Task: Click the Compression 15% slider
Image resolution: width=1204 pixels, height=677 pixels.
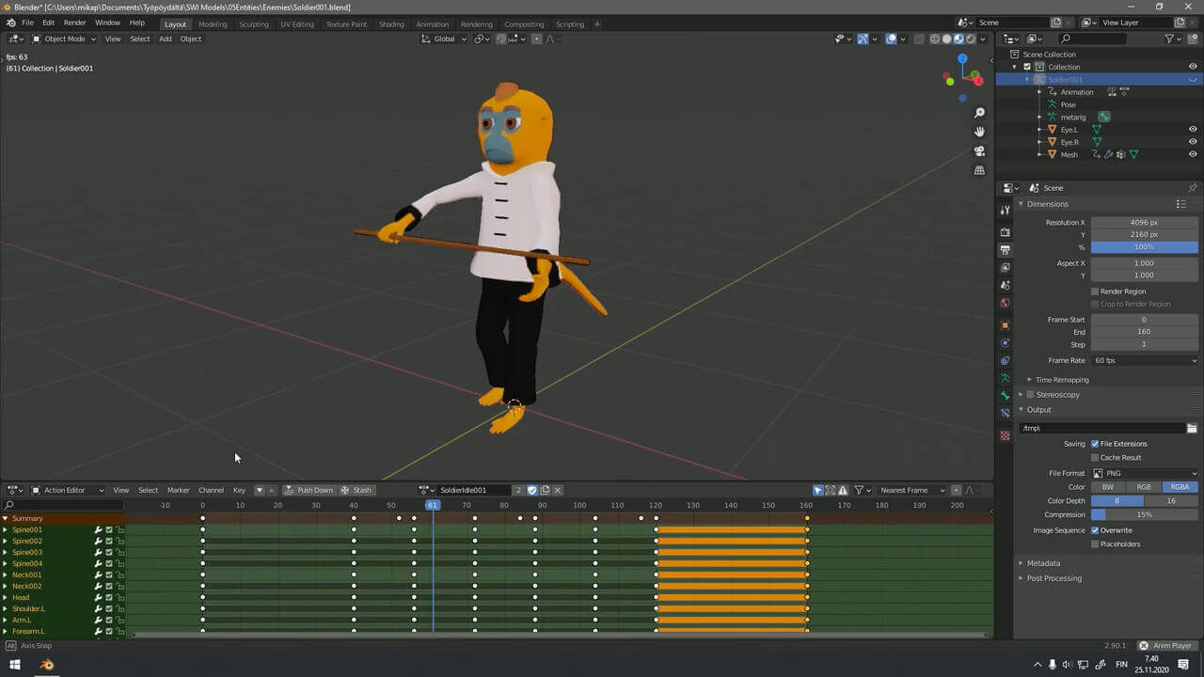Action: [x=1144, y=514]
